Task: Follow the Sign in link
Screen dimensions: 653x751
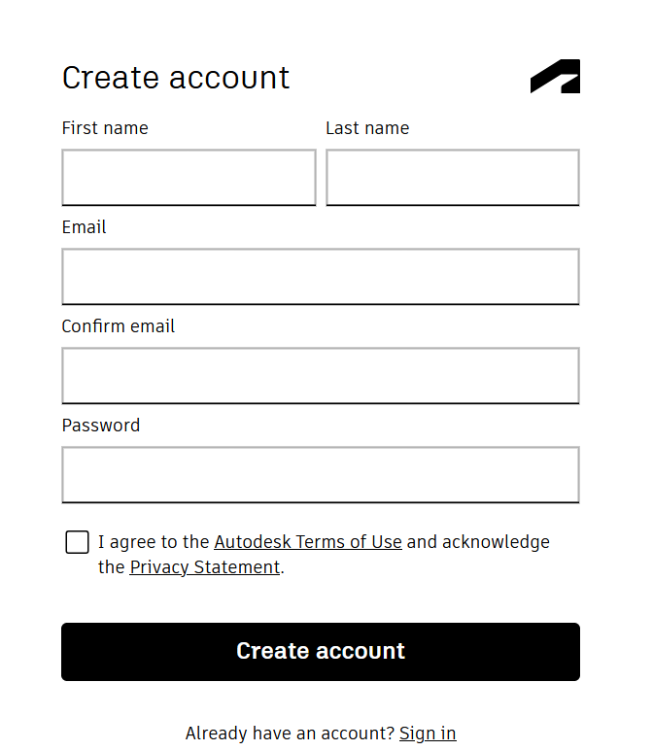Action: (x=428, y=733)
